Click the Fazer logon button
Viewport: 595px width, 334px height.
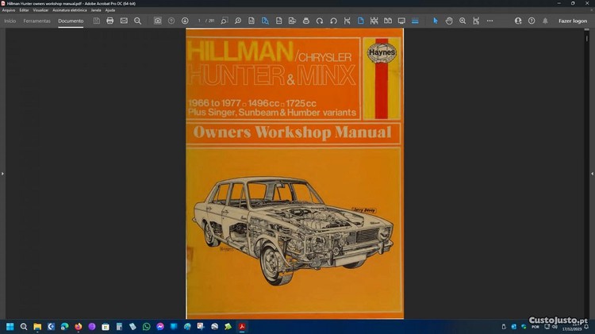573,21
